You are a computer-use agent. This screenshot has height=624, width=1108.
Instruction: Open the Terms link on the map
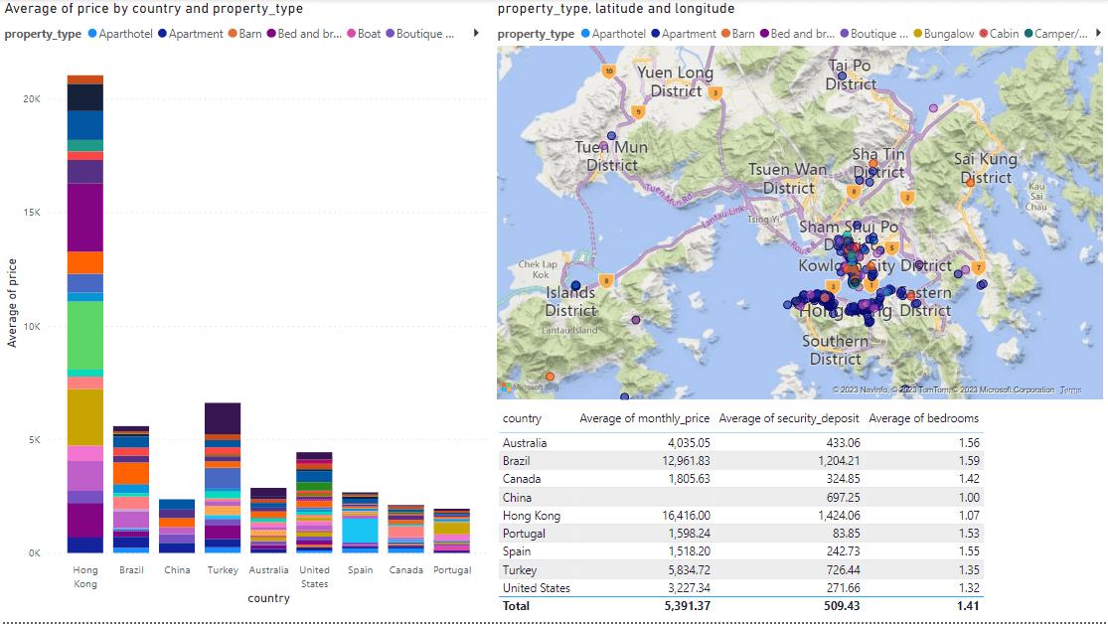1070,390
